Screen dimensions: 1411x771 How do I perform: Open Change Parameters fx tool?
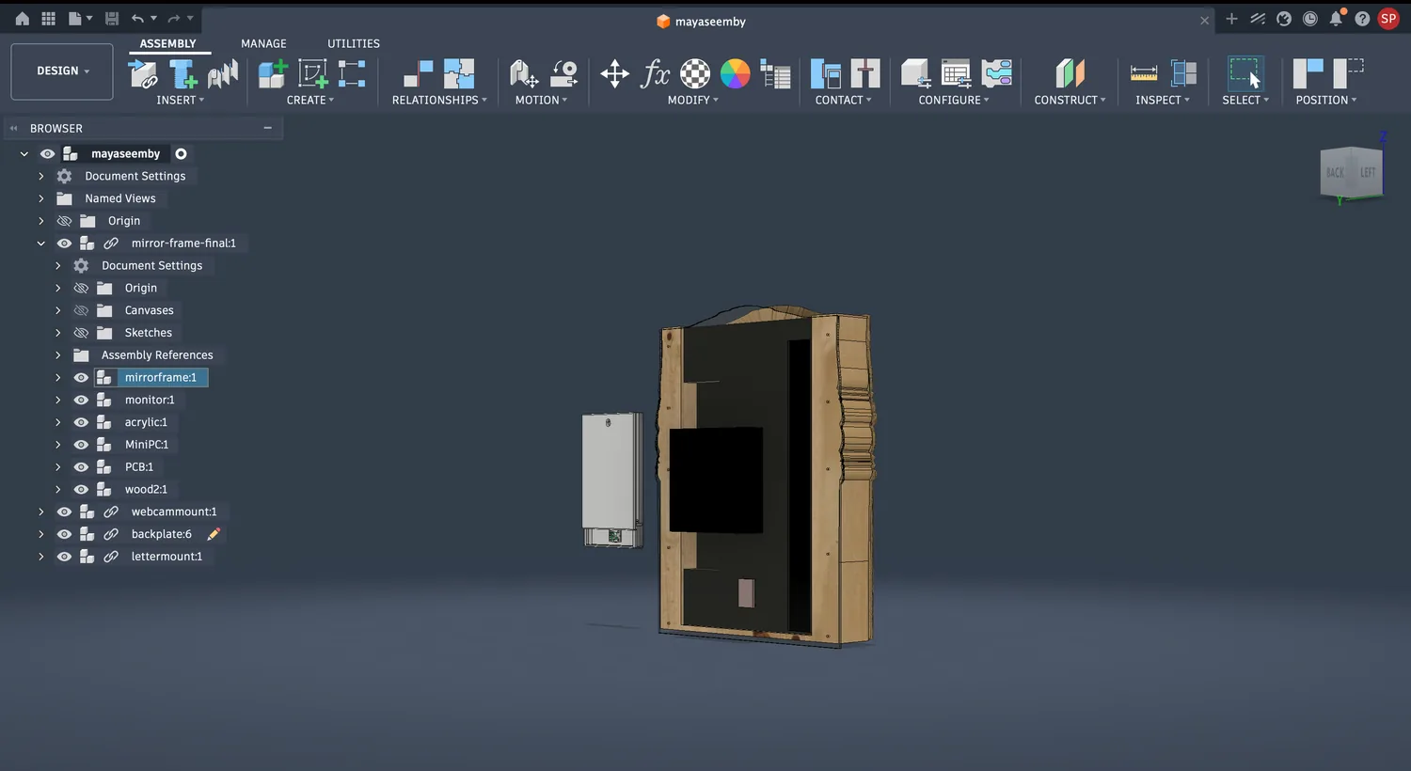pos(655,73)
